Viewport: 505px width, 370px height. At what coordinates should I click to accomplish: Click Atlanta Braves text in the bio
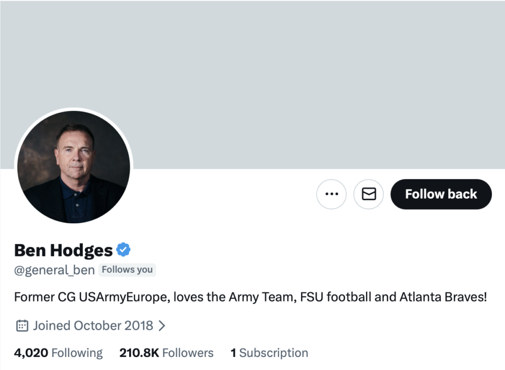[x=443, y=297]
